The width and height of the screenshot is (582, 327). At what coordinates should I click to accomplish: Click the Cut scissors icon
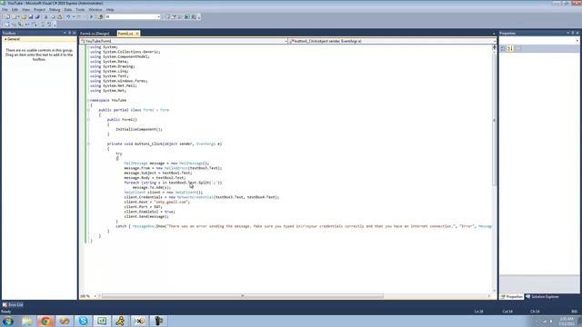[x=46, y=17]
